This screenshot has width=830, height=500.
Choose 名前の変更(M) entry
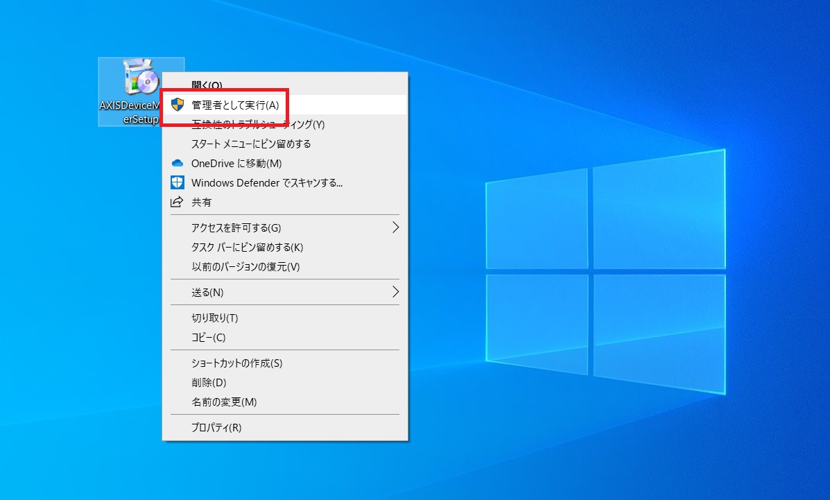(285, 402)
